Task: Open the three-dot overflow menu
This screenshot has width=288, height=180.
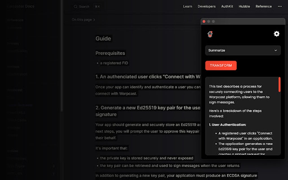Action: point(280,6)
